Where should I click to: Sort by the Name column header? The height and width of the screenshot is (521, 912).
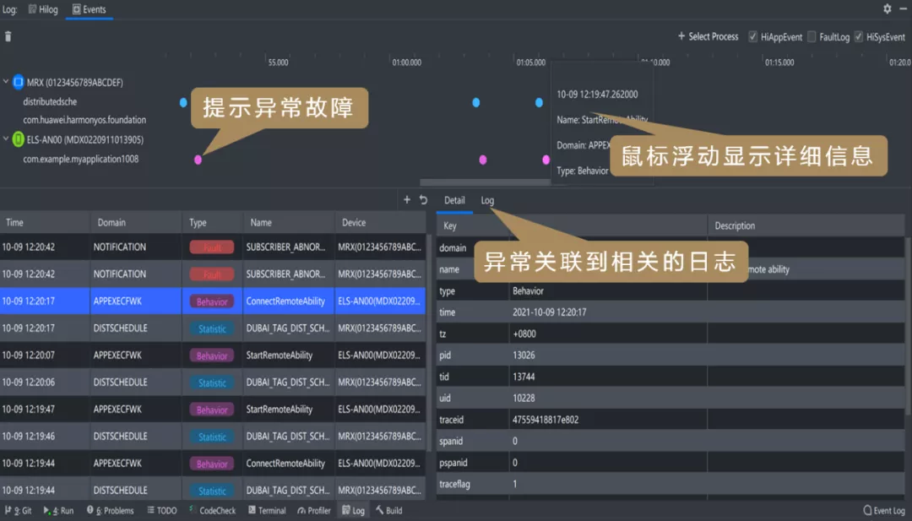click(x=289, y=222)
